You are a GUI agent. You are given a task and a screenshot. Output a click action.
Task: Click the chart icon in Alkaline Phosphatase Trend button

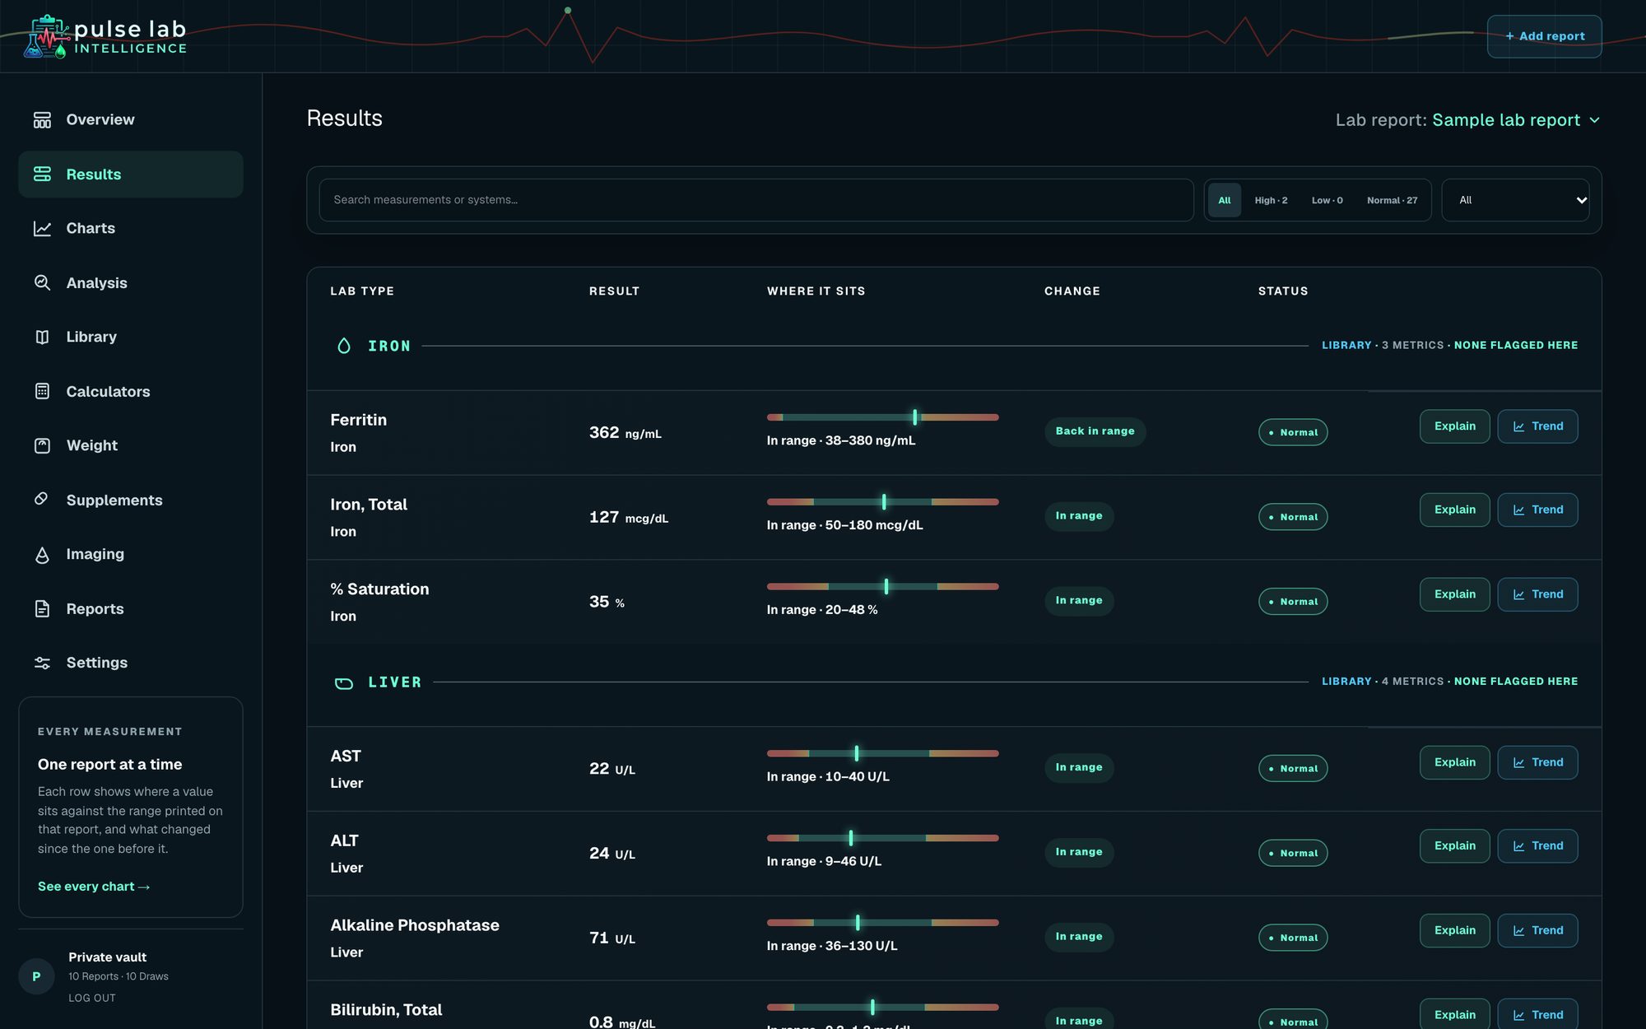coord(1518,931)
